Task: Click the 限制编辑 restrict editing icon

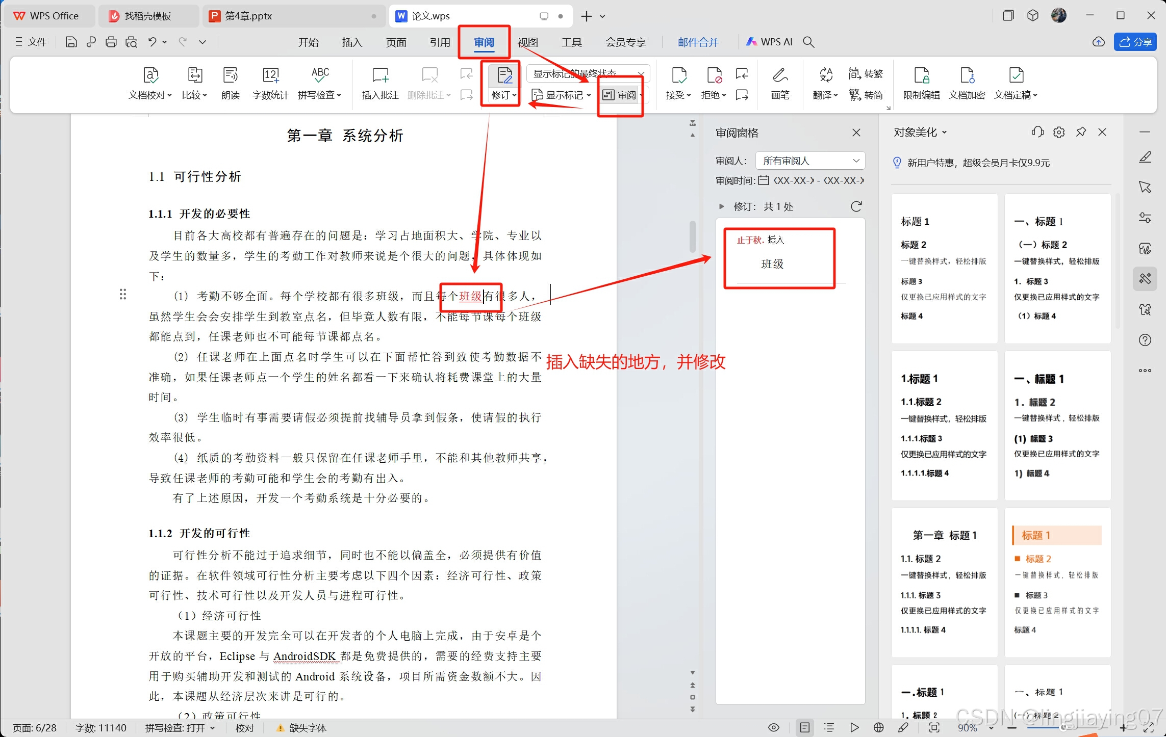Action: click(x=921, y=75)
